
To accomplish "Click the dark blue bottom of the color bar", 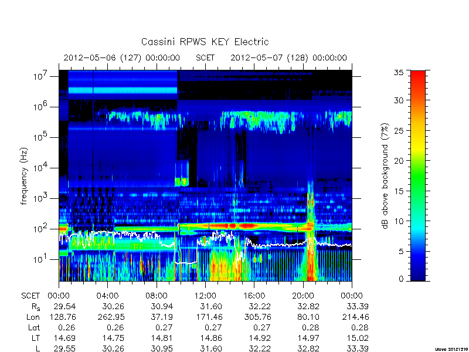I will [x=418, y=274].
